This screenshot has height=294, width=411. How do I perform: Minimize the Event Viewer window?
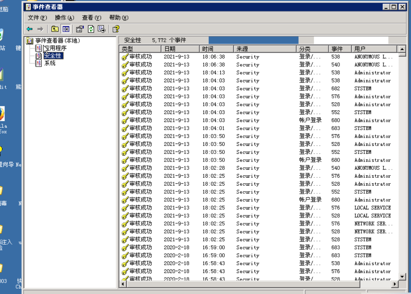click(x=386, y=7)
